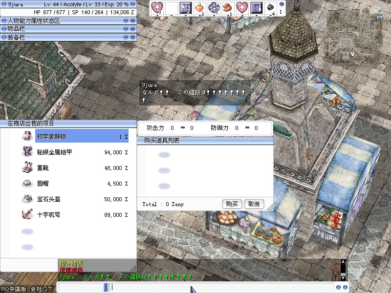Open the dropdown arrow under the orange potion slot
391x293 pixels.
[200, 16]
